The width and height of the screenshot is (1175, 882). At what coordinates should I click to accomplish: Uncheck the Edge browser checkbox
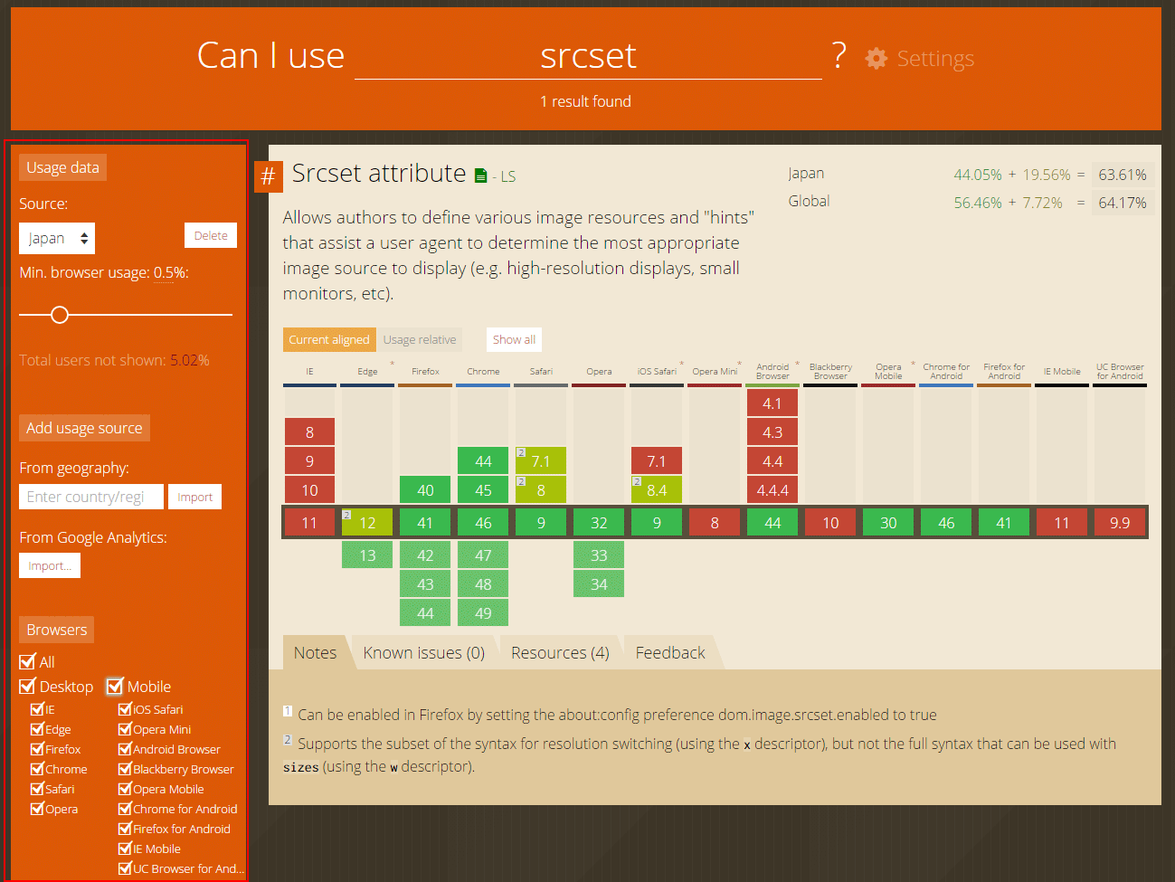coord(37,728)
